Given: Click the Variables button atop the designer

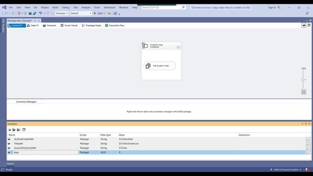Looking at the screenshot, I should coord(304,25).
